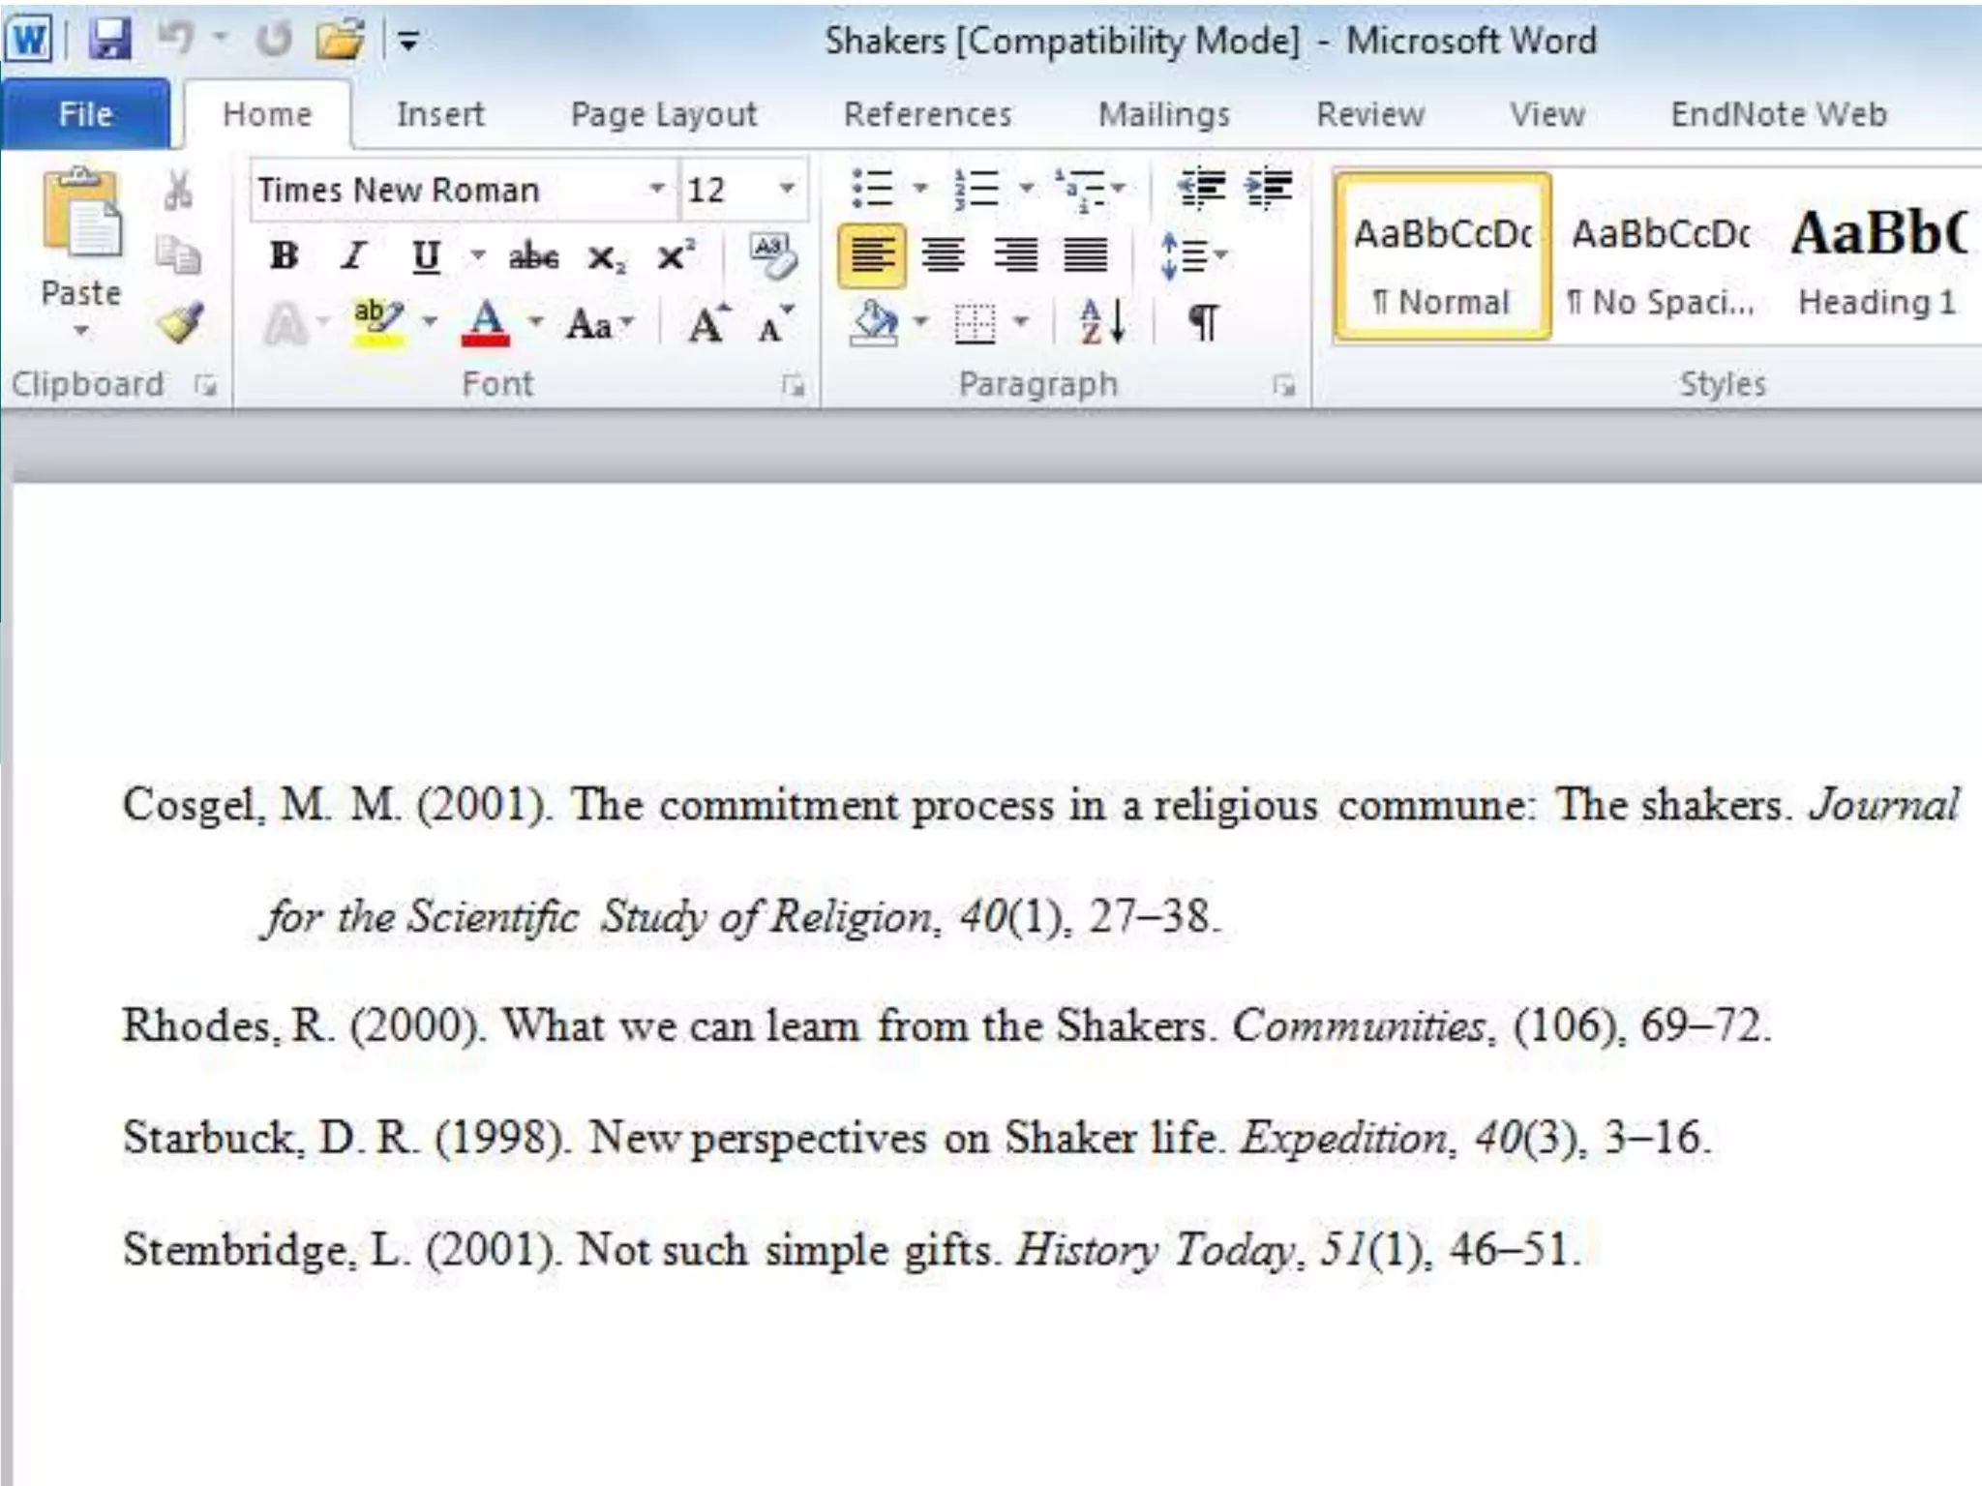The image size is (1982, 1486).
Task: Switch to the References tab
Action: [x=927, y=114]
